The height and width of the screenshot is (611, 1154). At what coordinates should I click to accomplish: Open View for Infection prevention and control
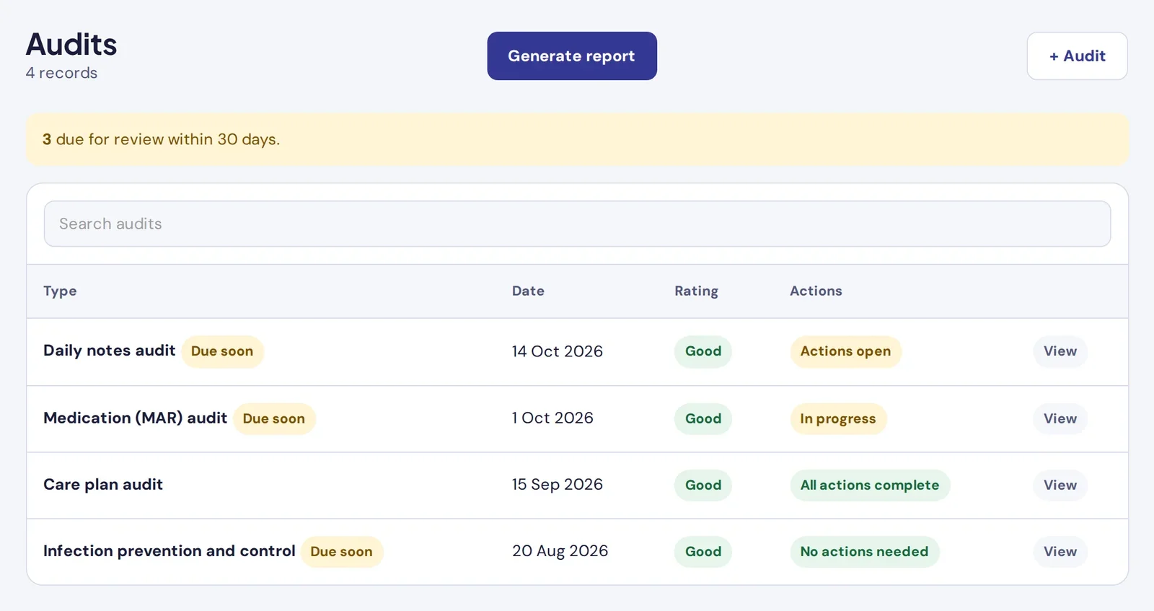tap(1060, 552)
